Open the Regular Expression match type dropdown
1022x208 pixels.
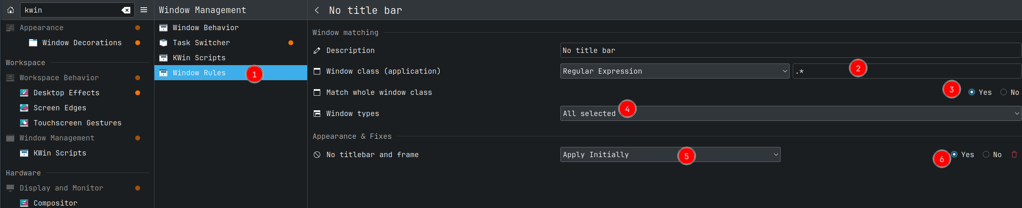coord(675,71)
